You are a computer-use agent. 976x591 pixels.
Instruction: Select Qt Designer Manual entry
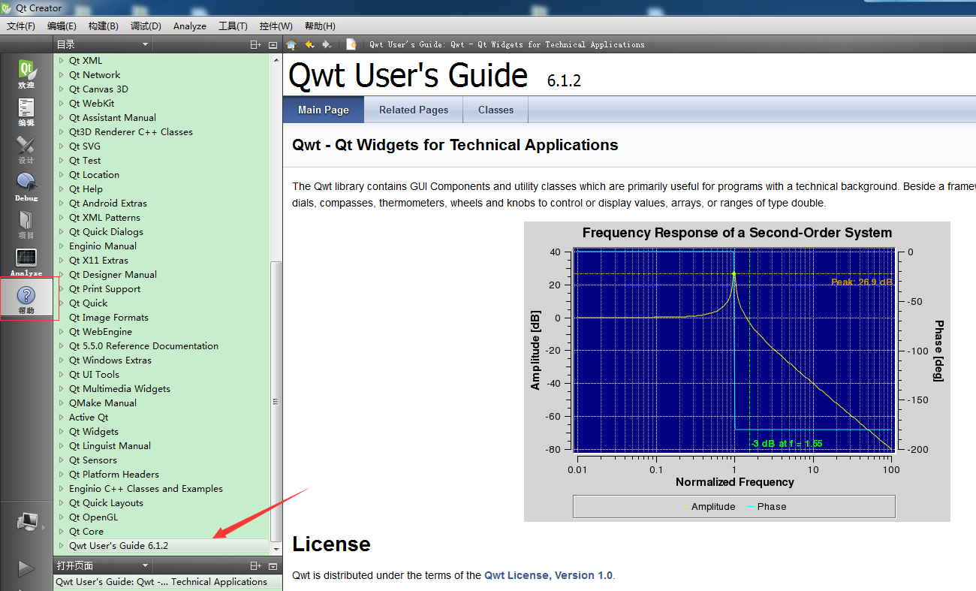(x=113, y=275)
